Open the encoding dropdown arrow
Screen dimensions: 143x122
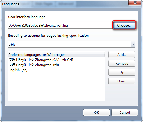tap(133, 44)
